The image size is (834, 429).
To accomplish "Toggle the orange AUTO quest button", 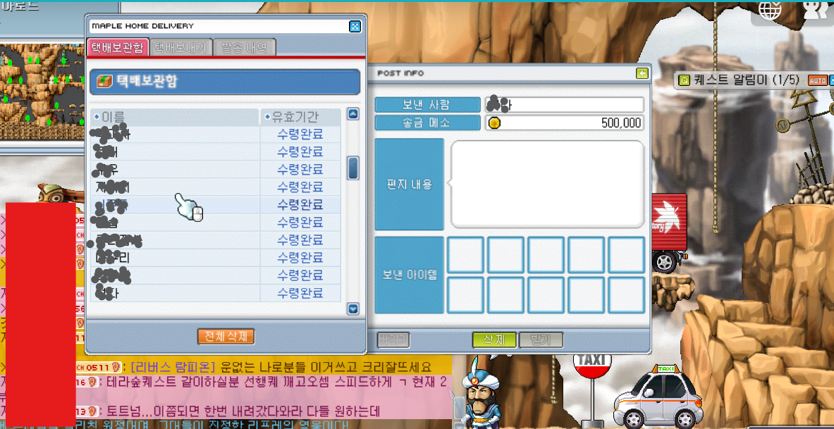I will tap(818, 80).
